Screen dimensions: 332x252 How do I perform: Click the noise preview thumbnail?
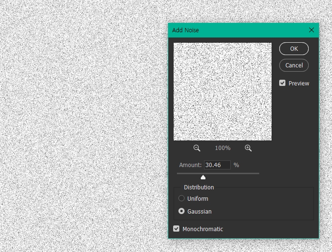(x=223, y=92)
